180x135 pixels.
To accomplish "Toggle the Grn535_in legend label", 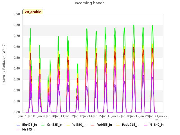I will (x=55, y=125).
